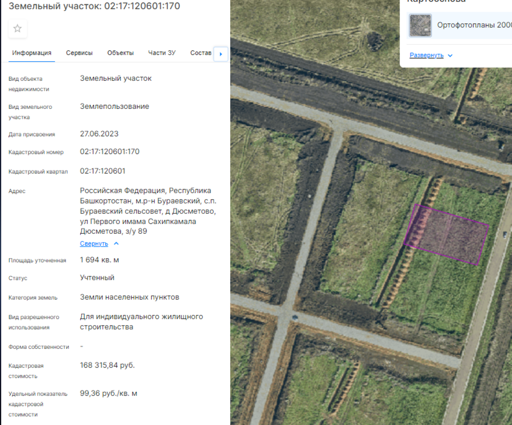512x425 pixels.
Task: Select cadastral cost 168 315,84 руб.
Action: coord(107,365)
